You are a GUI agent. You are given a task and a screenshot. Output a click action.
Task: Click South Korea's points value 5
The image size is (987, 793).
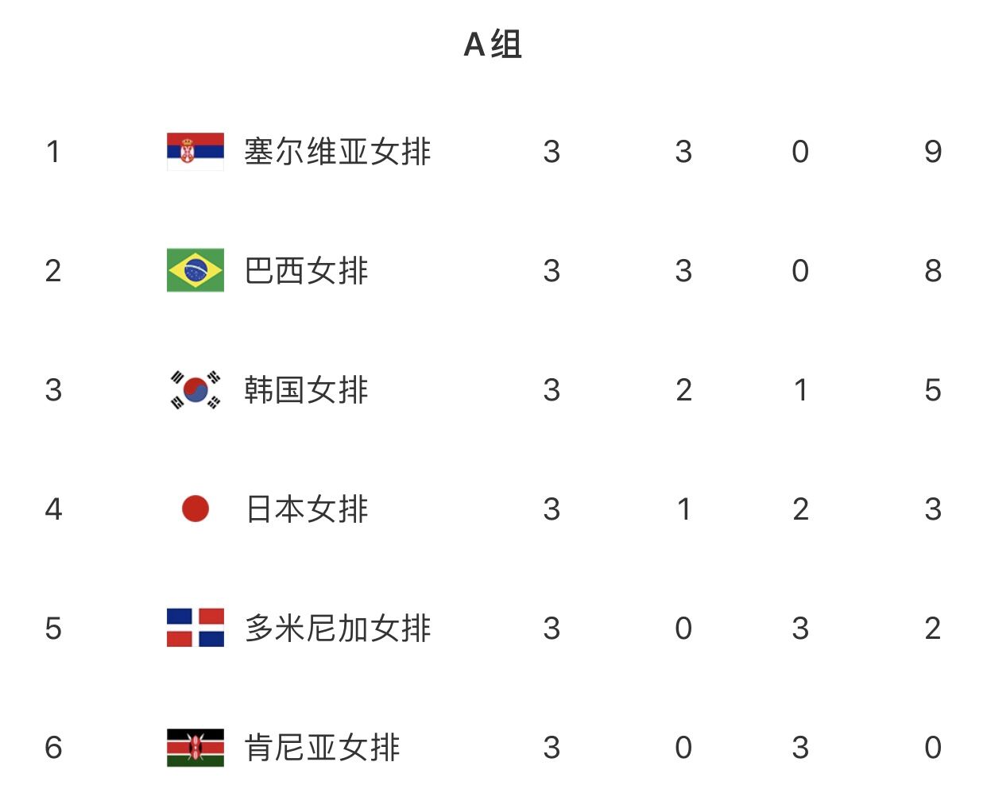pyautogui.click(x=933, y=389)
